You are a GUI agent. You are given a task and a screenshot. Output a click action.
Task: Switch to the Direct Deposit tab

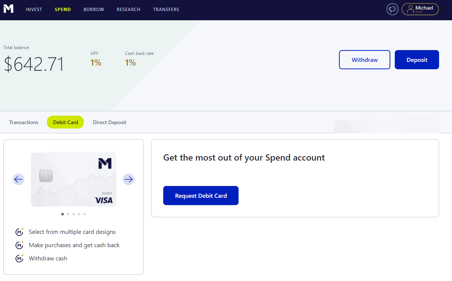pyautogui.click(x=110, y=122)
